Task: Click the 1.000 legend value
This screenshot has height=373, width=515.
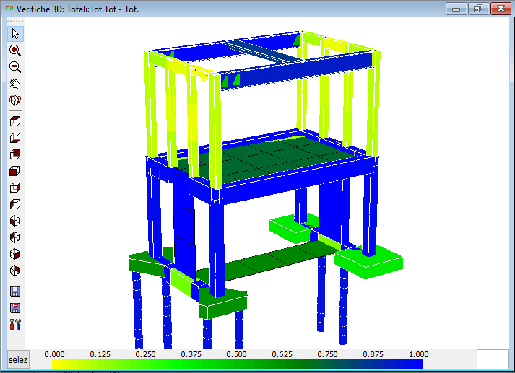Action: coord(419,355)
